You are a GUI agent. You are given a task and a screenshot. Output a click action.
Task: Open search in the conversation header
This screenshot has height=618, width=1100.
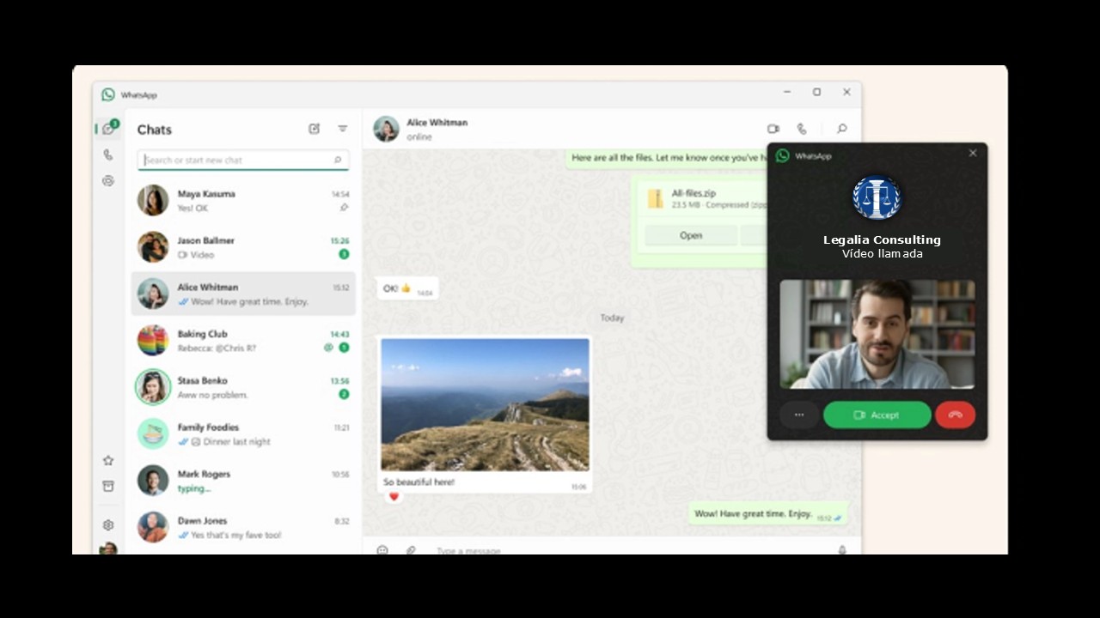pyautogui.click(x=841, y=129)
